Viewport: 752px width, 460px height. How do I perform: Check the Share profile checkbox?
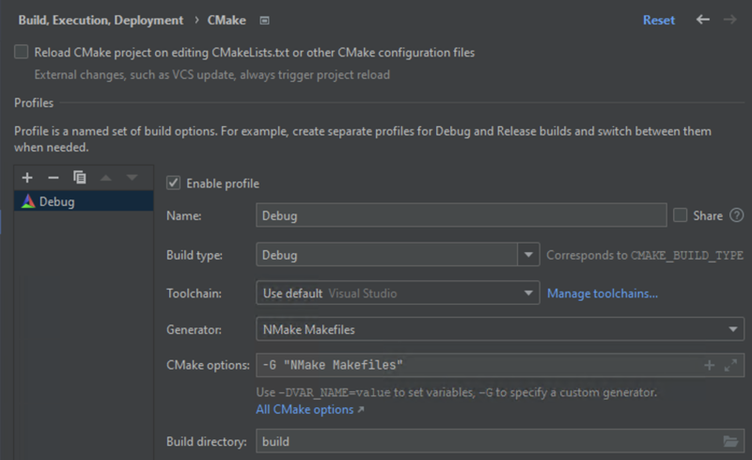click(681, 216)
